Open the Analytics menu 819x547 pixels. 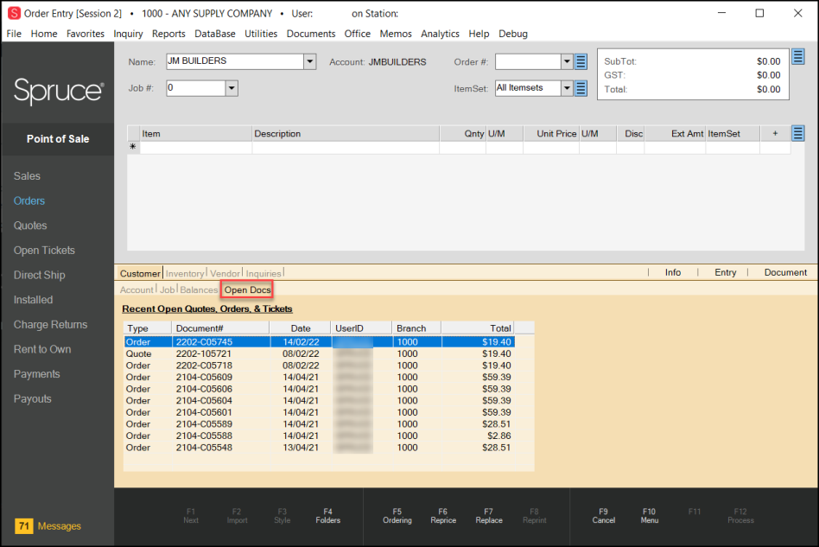(440, 34)
